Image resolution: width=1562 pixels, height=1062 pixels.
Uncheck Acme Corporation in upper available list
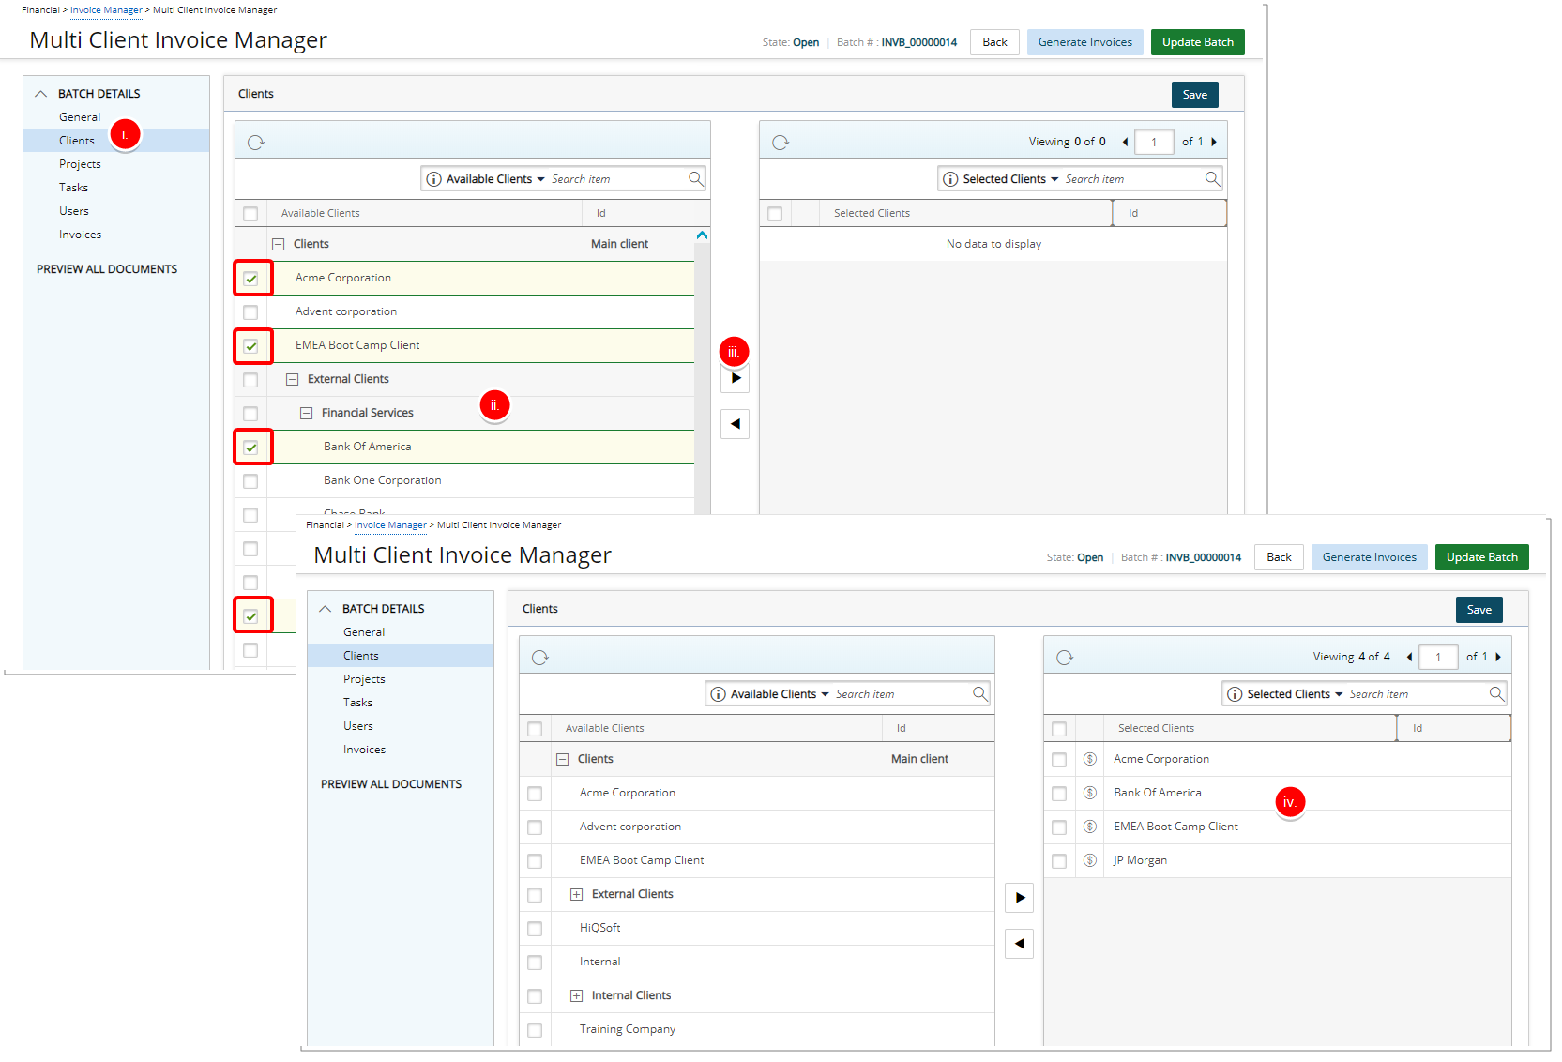point(250,279)
